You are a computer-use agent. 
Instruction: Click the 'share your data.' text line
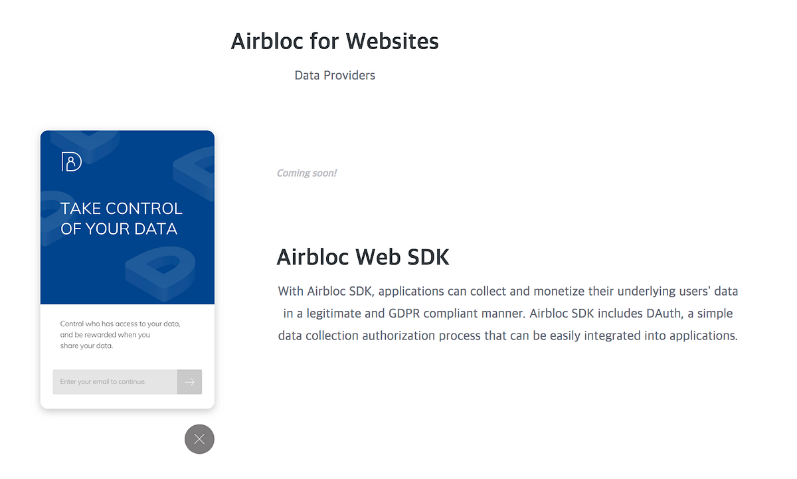click(x=86, y=345)
